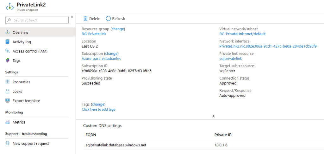Collapse the essentials section with the up chevrons
Image resolution: width=324 pixels, height=154 pixels.
click(x=214, y=116)
